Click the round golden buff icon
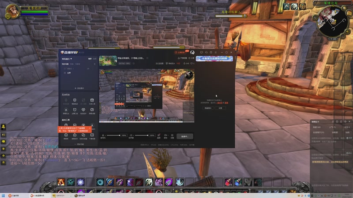 point(302,7)
